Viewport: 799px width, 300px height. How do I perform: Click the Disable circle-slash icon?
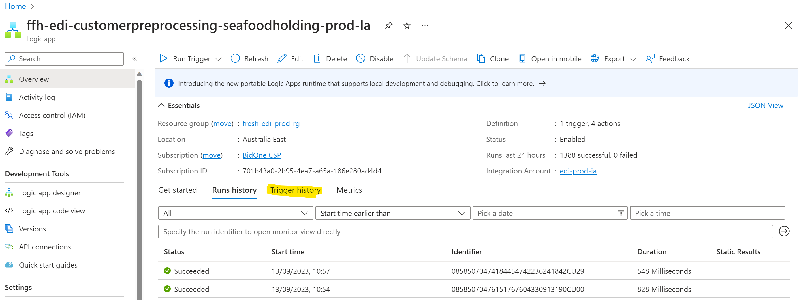pos(360,58)
